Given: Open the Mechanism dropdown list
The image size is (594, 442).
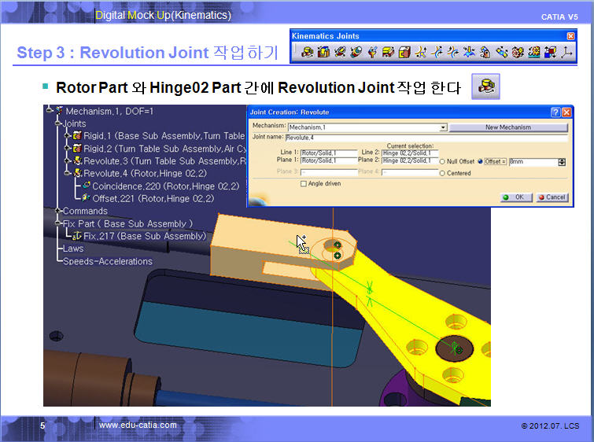Looking at the screenshot, I should (x=443, y=127).
